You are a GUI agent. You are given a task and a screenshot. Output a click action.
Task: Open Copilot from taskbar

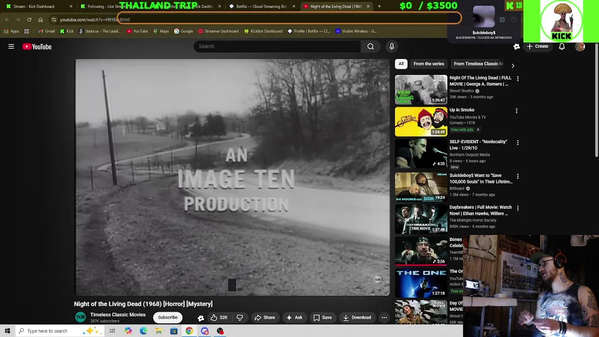coord(128,331)
